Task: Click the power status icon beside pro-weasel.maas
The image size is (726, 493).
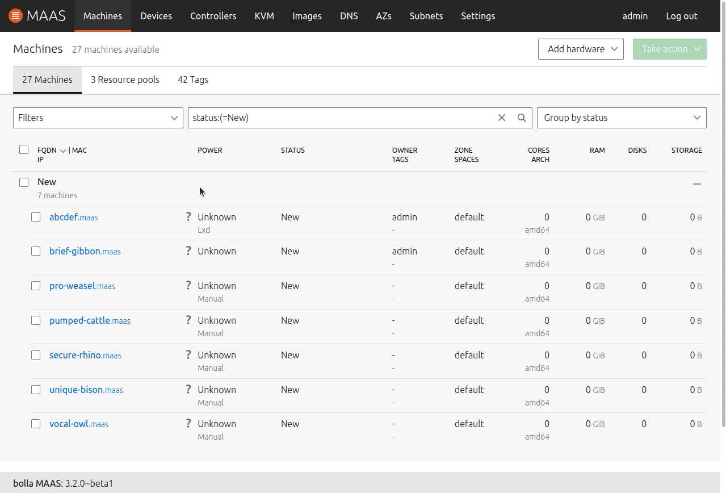Action: [x=188, y=285]
